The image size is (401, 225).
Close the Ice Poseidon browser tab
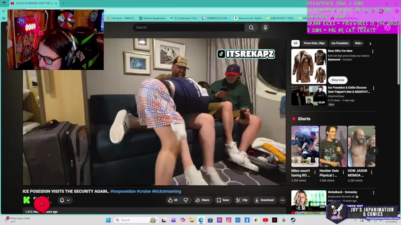tap(56, 3)
